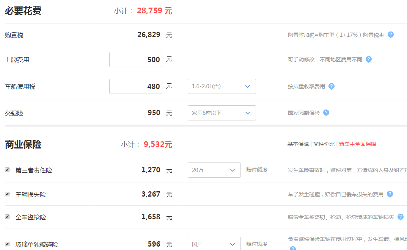Click 赔付额度 label beside 国产 dropdown
Image resolution: width=407 pixels, height=250 pixels.
click(x=257, y=244)
